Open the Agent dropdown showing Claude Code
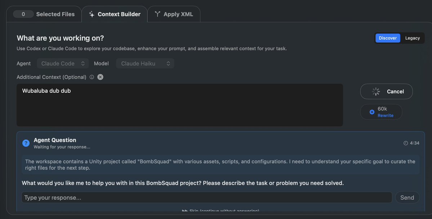The height and width of the screenshot is (219, 432). (x=63, y=63)
